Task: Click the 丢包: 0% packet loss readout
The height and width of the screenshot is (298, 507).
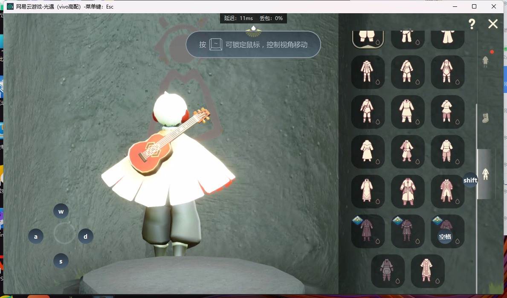Action: point(271,18)
